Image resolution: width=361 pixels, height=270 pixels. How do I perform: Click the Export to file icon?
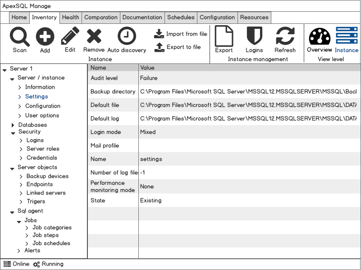click(159, 47)
